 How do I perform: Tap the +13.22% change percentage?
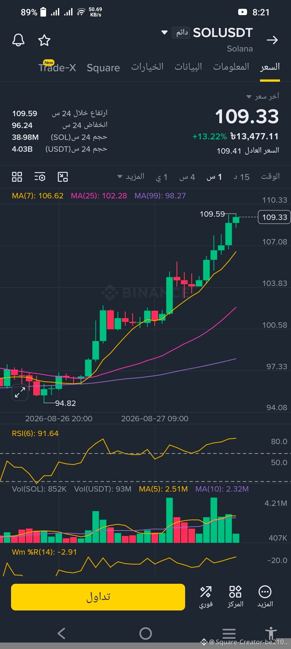coord(210,136)
